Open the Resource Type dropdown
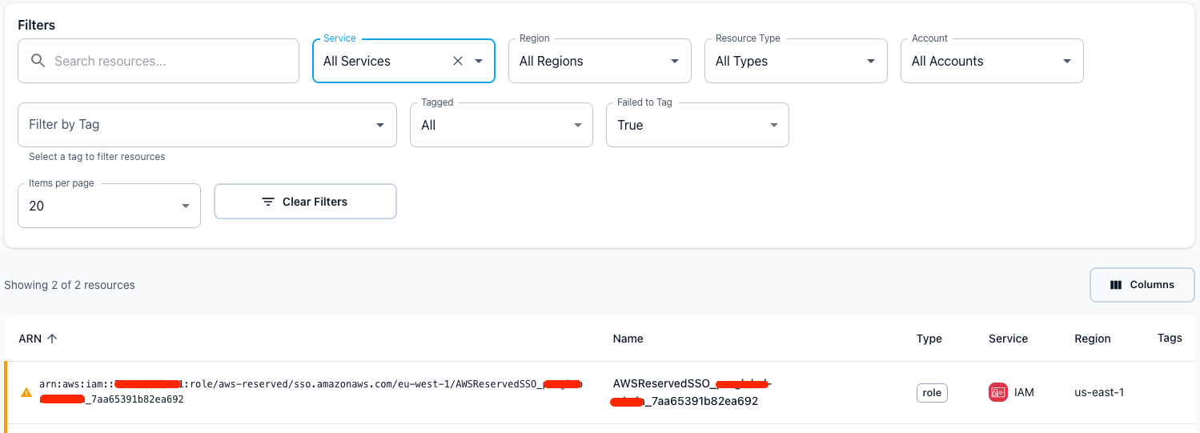The width and height of the screenshot is (1200, 433). 796,61
